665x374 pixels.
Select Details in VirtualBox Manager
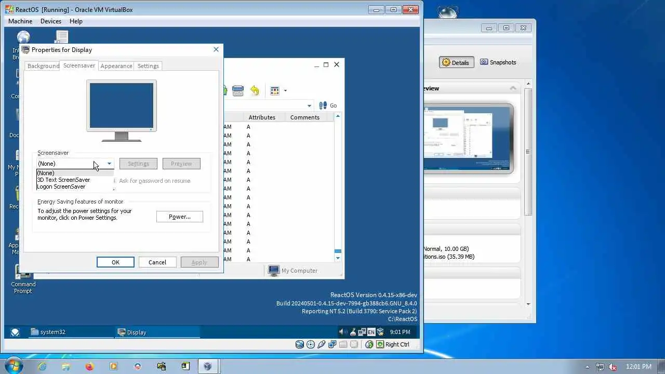tap(456, 62)
